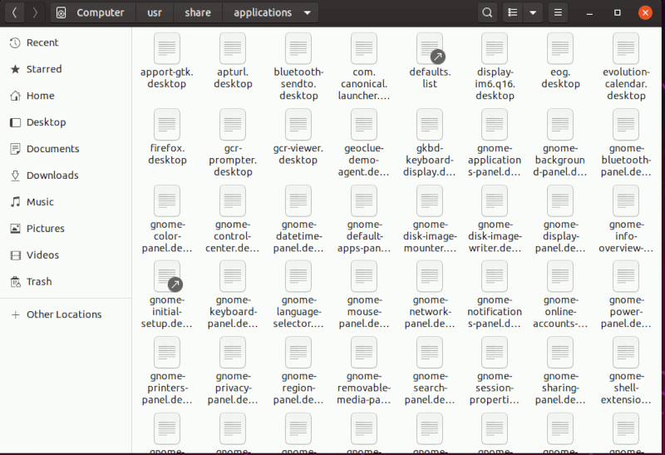Select the apturl.desktop file icon
Screen dimensions: 665x455
[233, 48]
